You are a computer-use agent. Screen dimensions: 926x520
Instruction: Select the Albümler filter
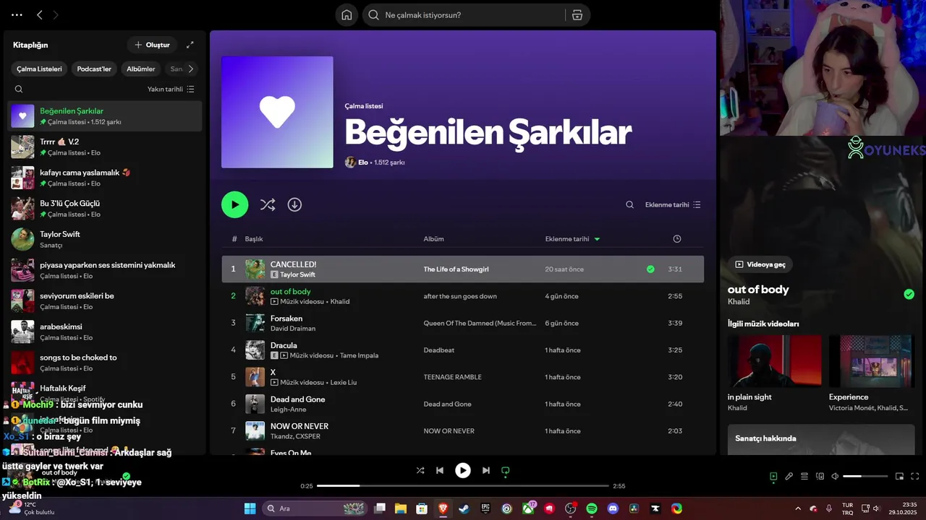point(141,69)
